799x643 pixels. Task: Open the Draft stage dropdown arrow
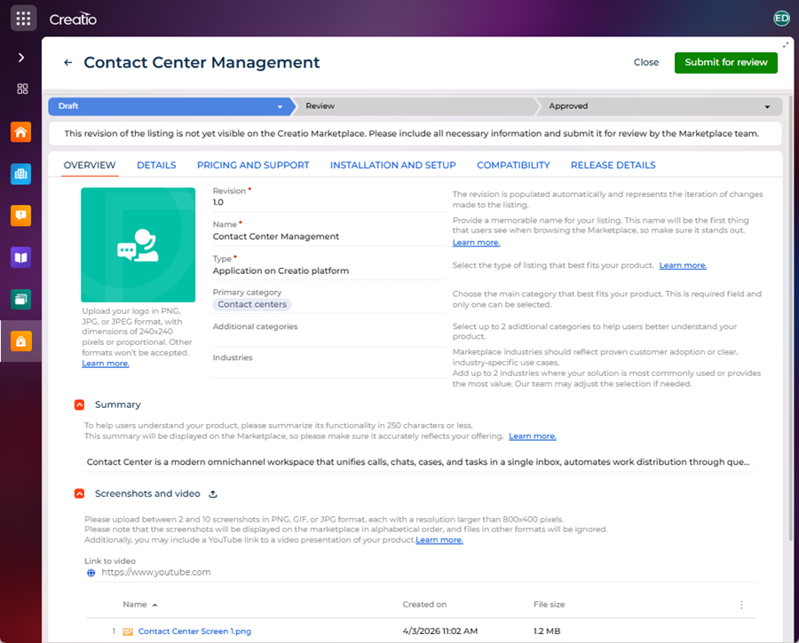(x=280, y=107)
